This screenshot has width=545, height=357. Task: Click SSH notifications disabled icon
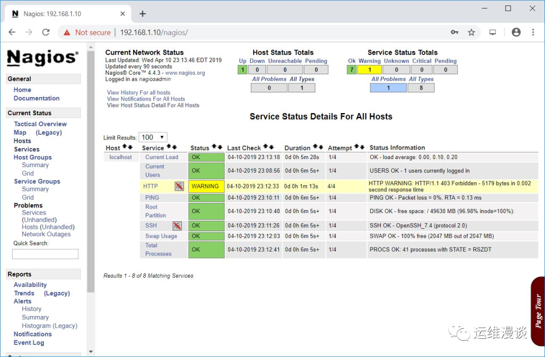(x=177, y=226)
